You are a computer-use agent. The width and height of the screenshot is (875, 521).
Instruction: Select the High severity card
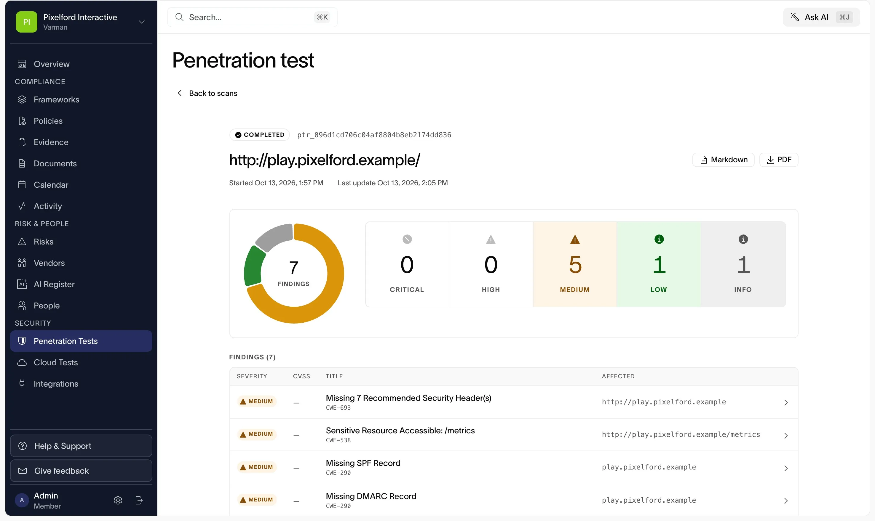491,264
